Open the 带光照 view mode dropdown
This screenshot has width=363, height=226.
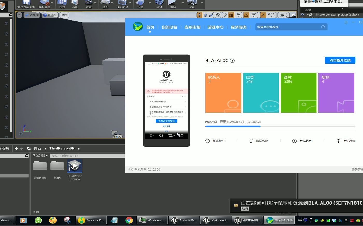(50, 15)
